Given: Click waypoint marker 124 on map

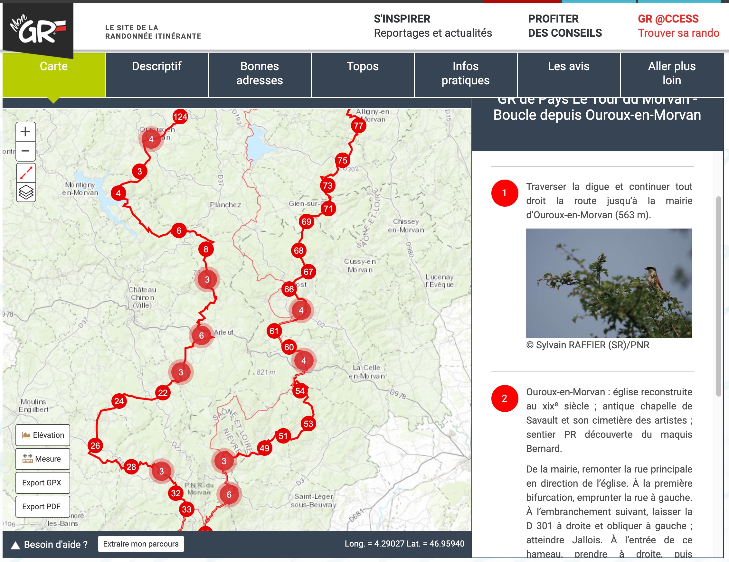Looking at the screenshot, I should coord(180,117).
